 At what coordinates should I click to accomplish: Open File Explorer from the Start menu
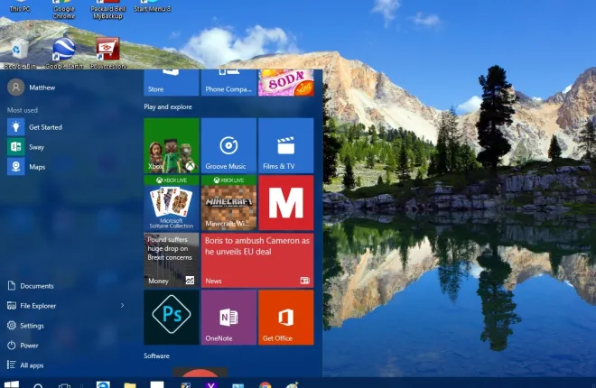click(32, 306)
